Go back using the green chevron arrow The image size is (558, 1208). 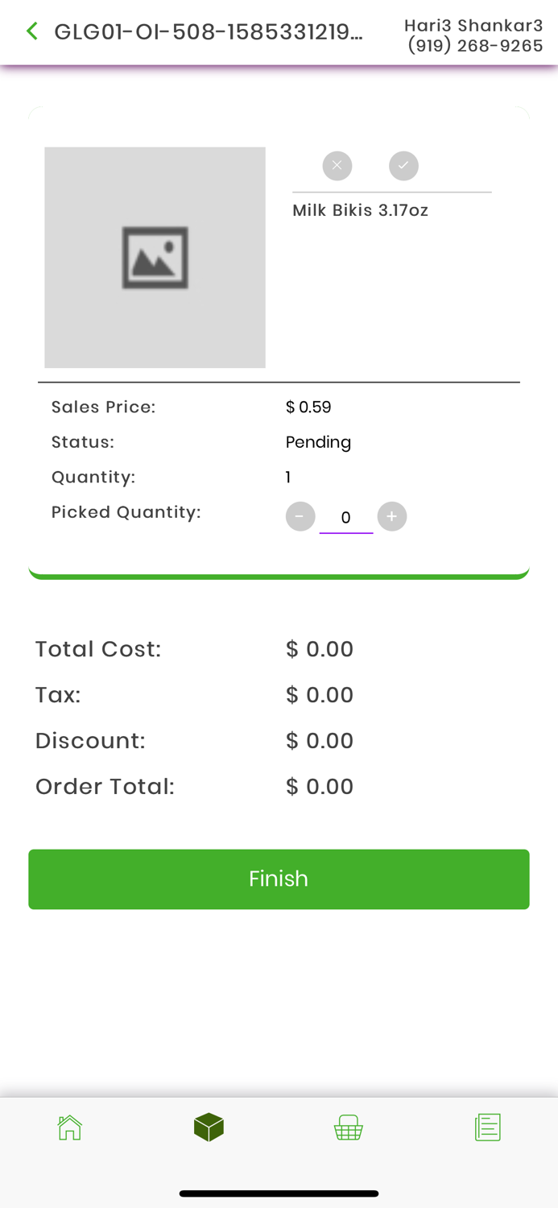tap(32, 31)
